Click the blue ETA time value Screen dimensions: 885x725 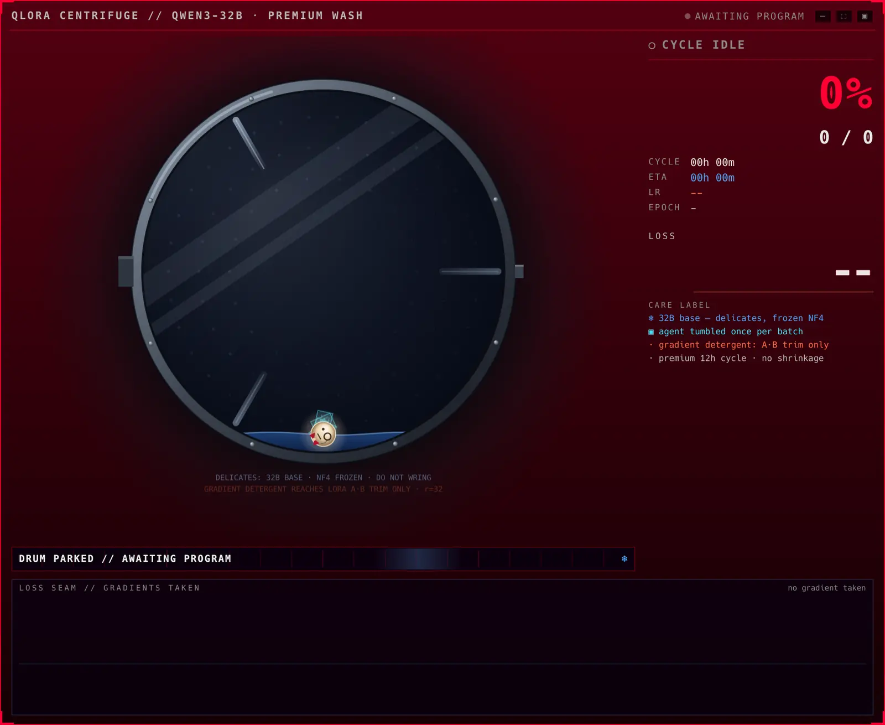point(712,178)
